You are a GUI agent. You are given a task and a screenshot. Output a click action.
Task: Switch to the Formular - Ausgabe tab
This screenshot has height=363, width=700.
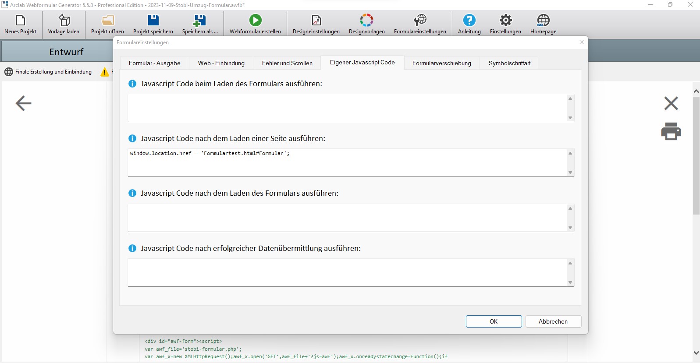click(x=154, y=63)
